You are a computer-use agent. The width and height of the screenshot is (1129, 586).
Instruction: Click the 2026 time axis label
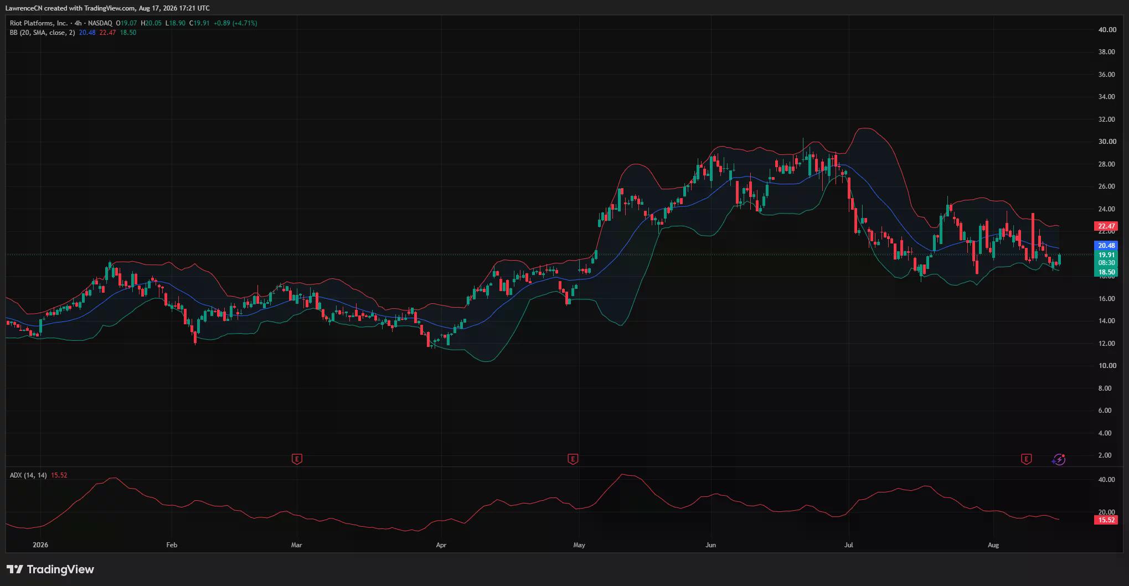coord(40,545)
